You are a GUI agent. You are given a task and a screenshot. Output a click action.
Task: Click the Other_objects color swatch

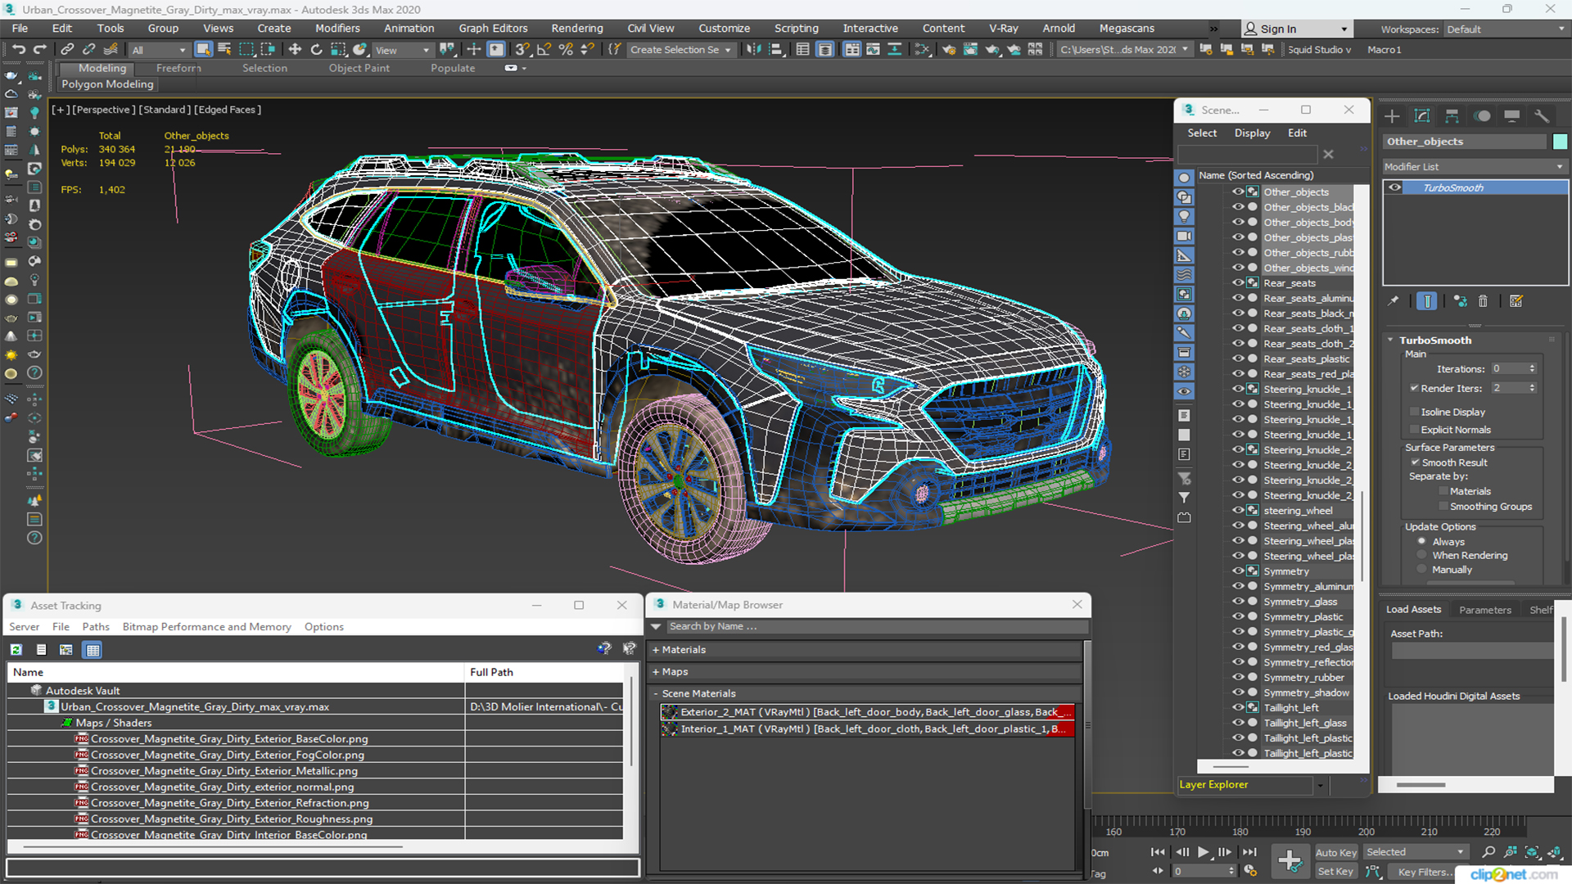coord(1560,142)
